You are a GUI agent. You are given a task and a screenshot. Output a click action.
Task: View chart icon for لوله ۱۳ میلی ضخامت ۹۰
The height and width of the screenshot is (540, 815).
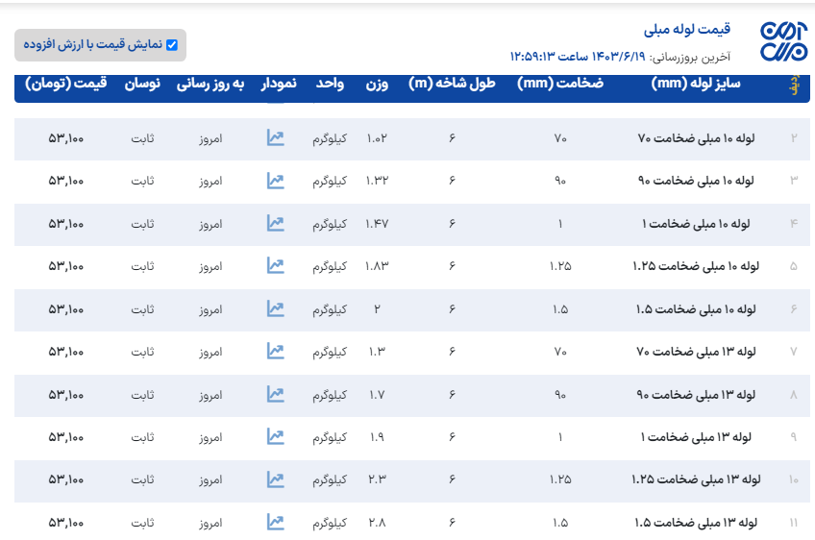coord(275,394)
